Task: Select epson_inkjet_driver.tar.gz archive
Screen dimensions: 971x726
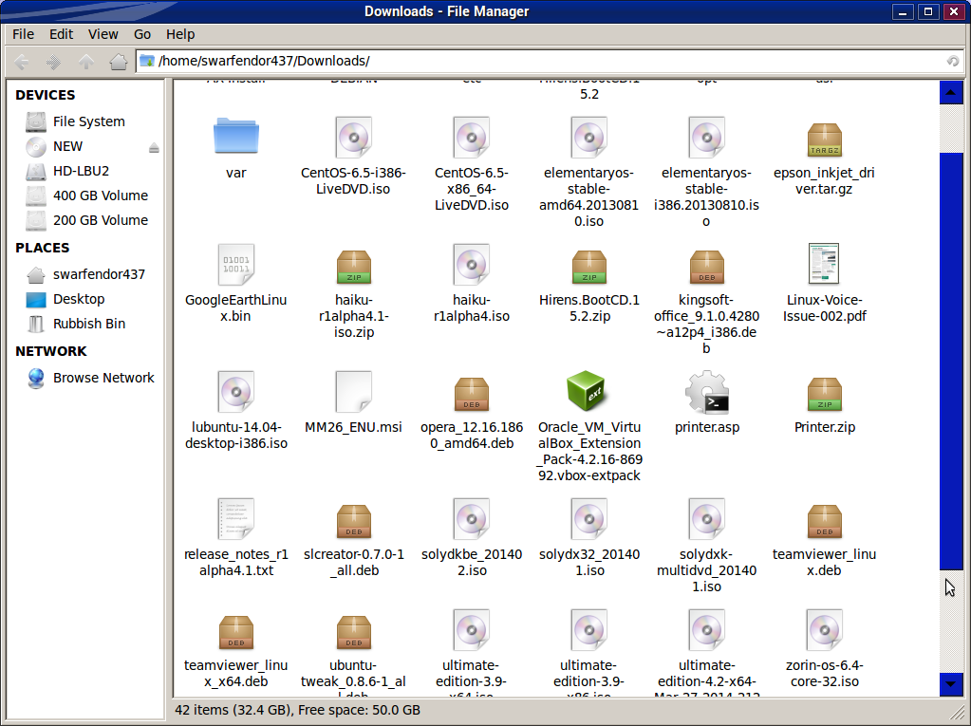Action: (x=824, y=140)
